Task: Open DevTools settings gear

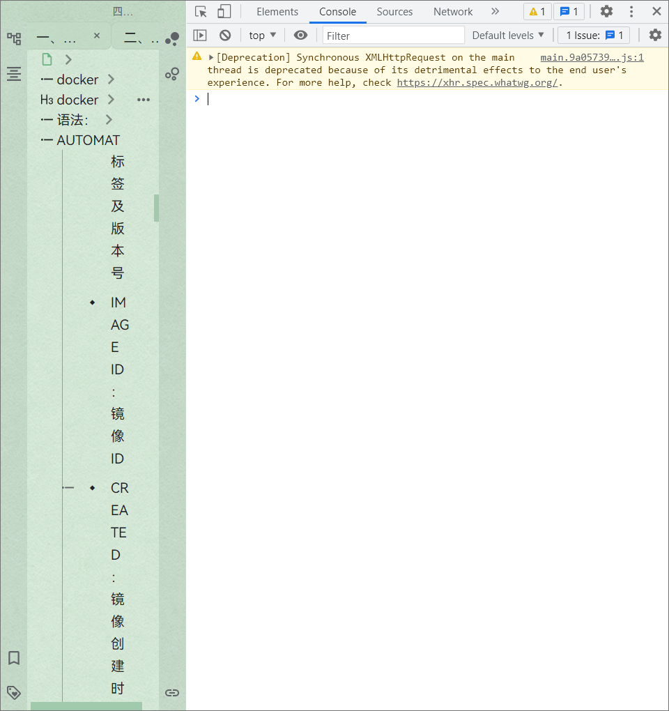Action: click(x=606, y=11)
